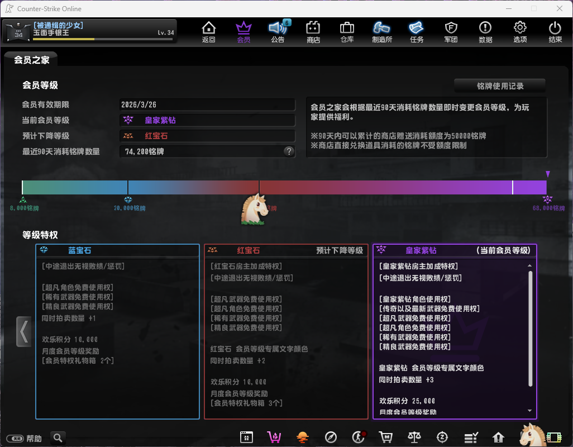
Task: Click the magnifier search button
Action: [x=58, y=438]
